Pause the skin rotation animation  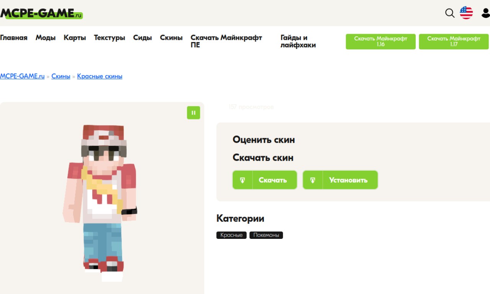[x=193, y=113]
